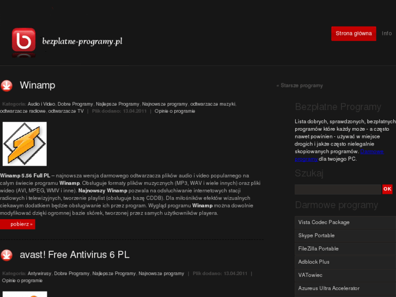Click the pobierz download button for Winamp
The height and width of the screenshot is (297, 396).
click(17, 224)
